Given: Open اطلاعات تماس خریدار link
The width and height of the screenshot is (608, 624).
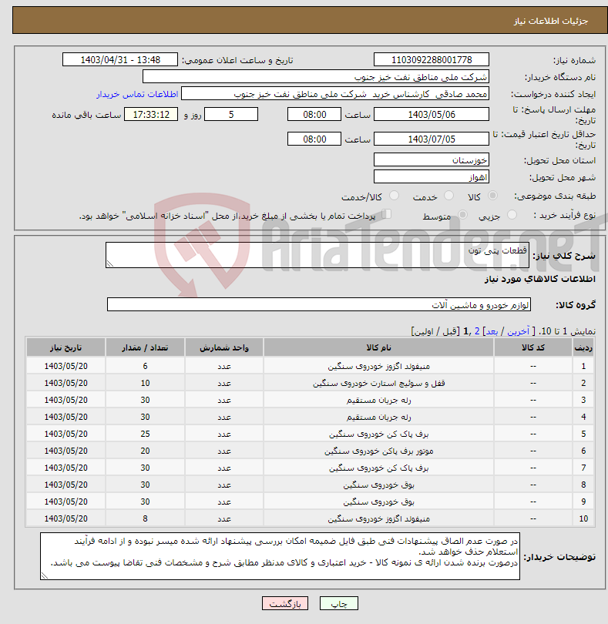Looking at the screenshot, I should [x=137, y=94].
